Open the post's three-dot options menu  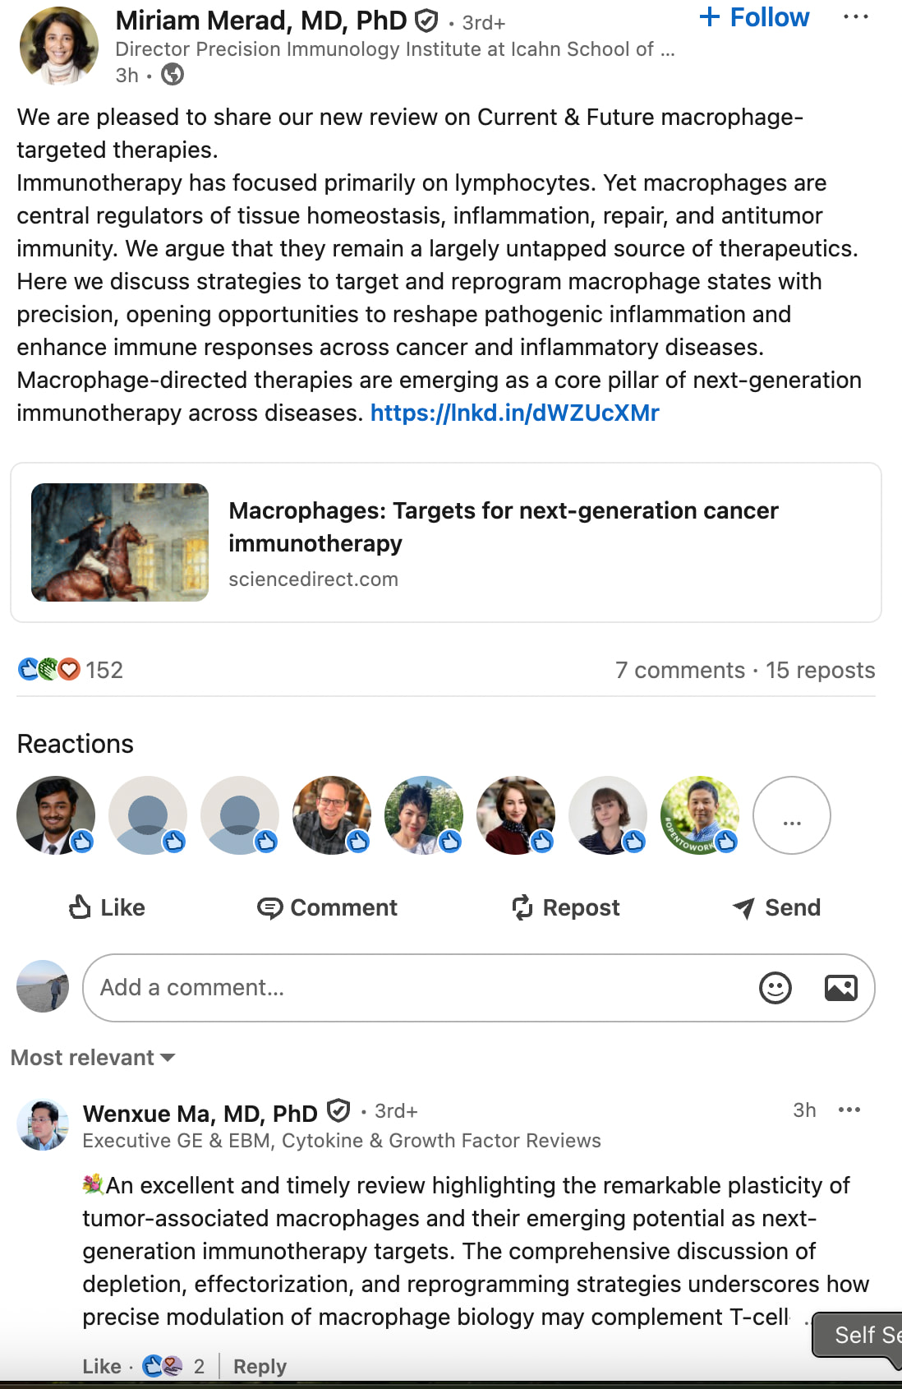[855, 17]
